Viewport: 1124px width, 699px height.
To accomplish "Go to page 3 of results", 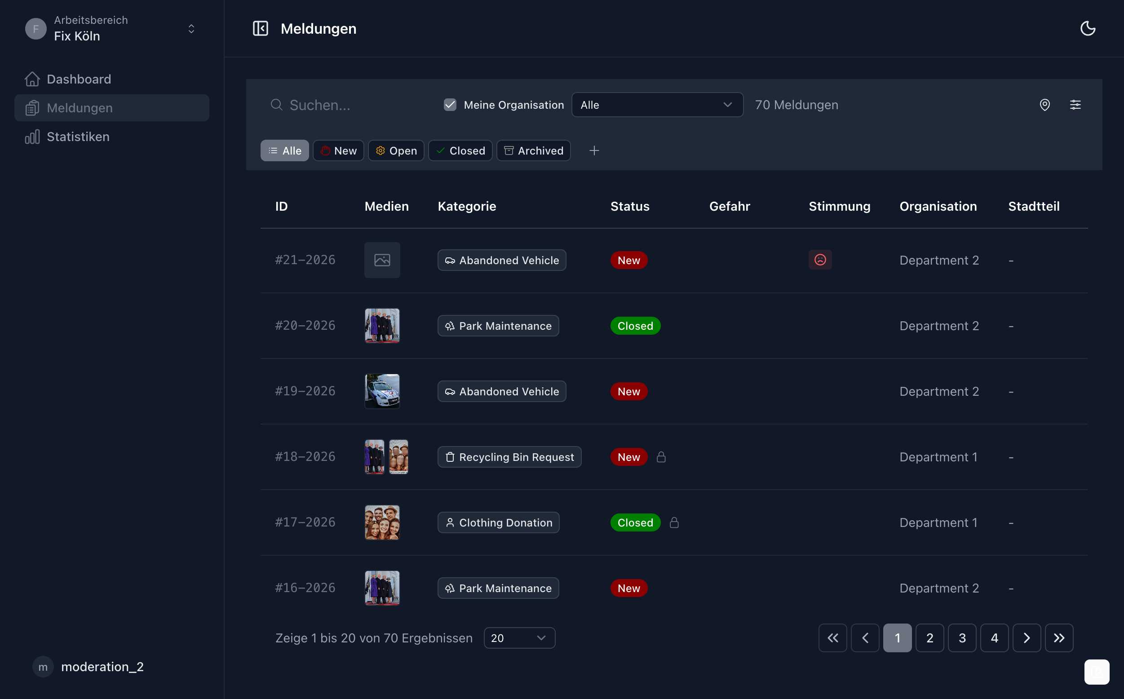I will (x=962, y=637).
